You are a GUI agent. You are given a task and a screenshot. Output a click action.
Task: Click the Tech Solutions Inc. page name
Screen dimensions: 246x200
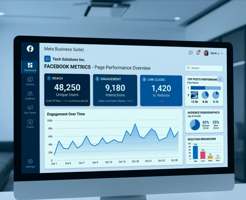coord(69,59)
